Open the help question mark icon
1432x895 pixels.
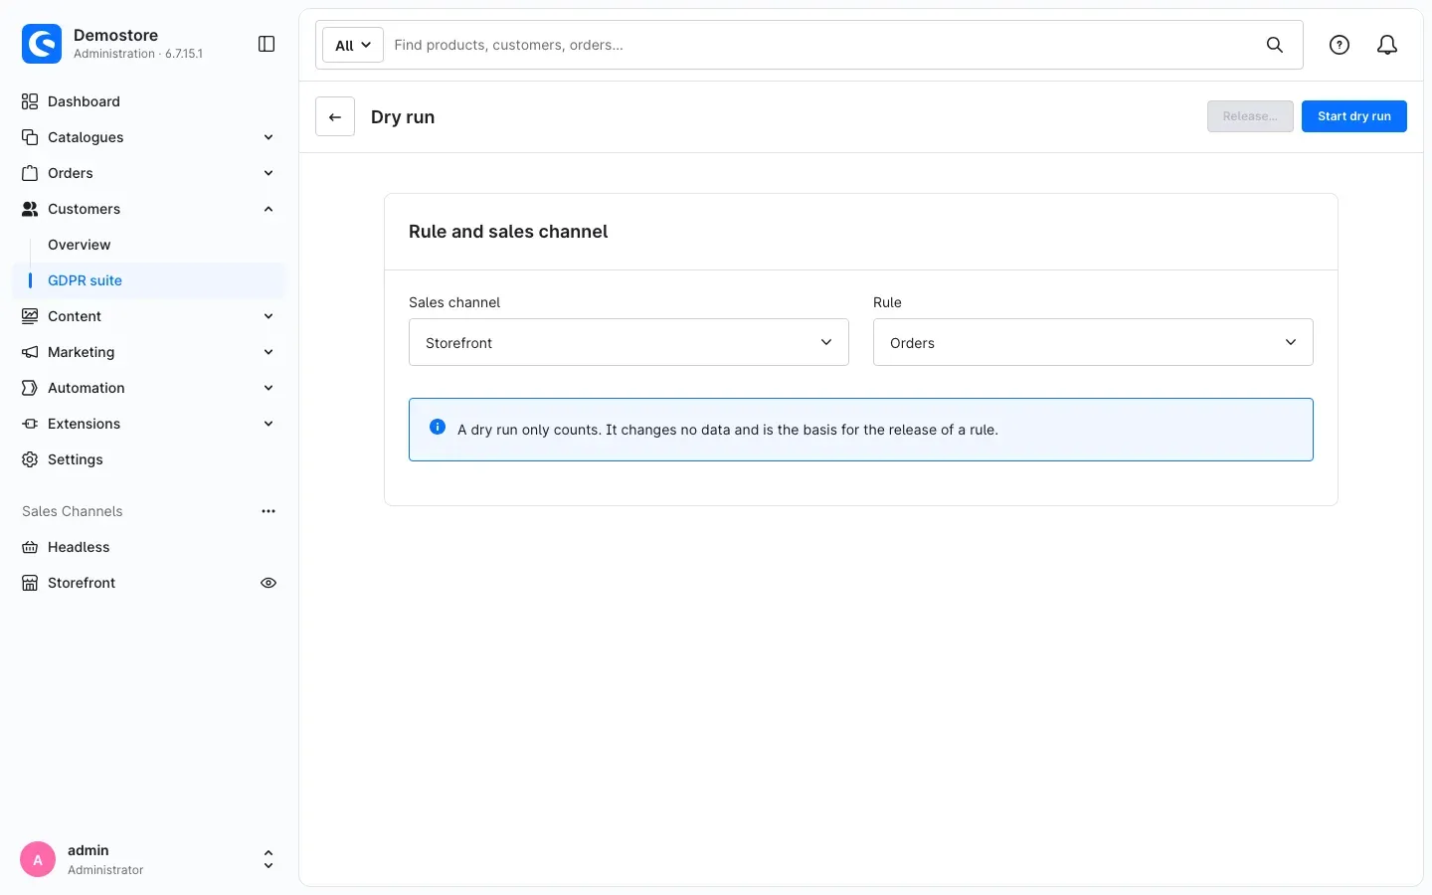click(x=1340, y=45)
